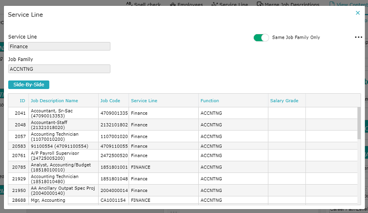
Task: Sort table by ID column header
Action: click(x=23, y=101)
